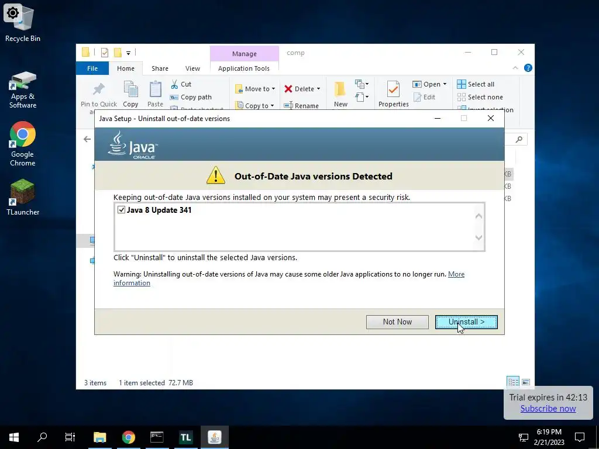Switch to the View ribbon tab
Screen dimensions: 599x449
click(x=192, y=68)
